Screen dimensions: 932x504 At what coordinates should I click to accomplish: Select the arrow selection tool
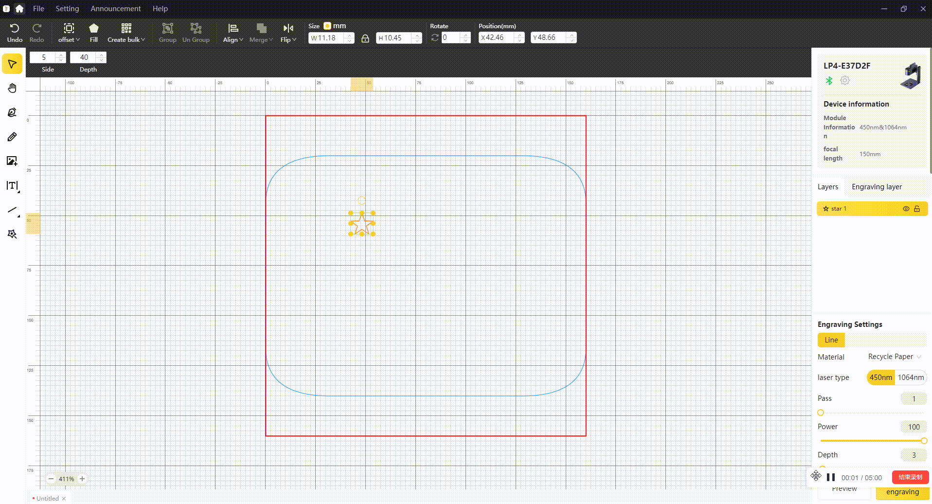(x=12, y=64)
